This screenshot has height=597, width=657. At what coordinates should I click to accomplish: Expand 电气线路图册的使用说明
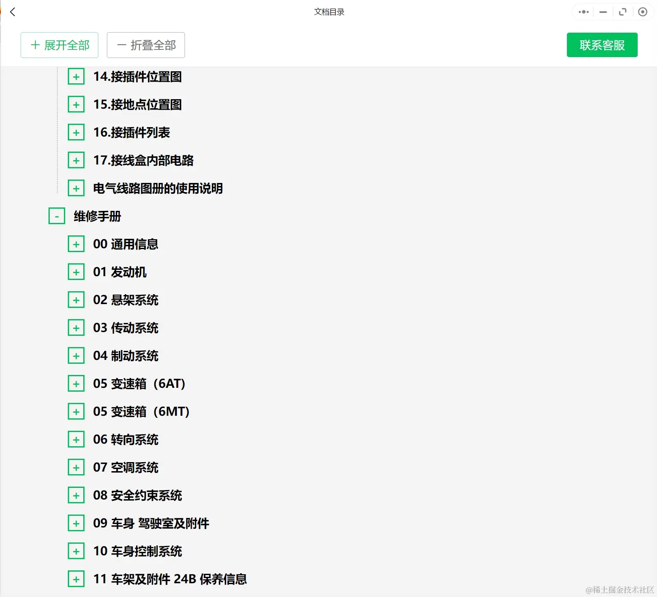coord(76,188)
